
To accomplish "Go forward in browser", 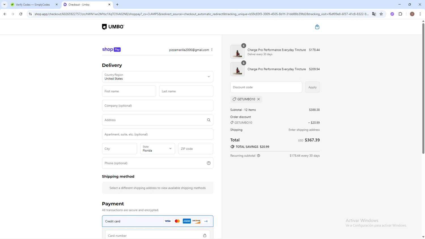I will [x=13, y=14].
